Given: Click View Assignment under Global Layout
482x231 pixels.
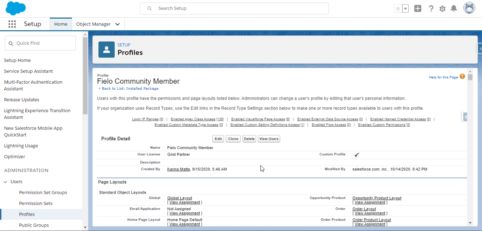Looking at the screenshot, I should coord(185,202).
